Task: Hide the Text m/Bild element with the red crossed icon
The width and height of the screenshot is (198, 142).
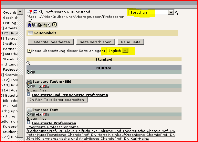Action: (44, 86)
